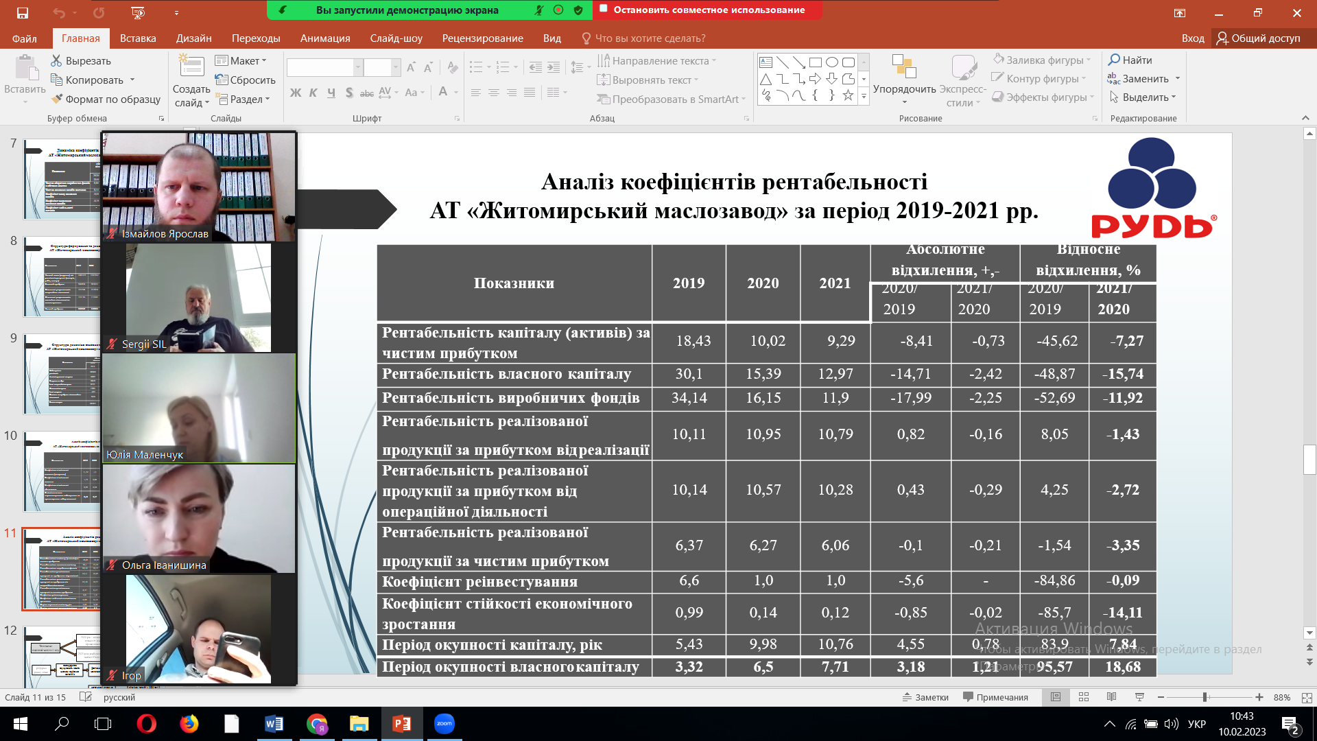The image size is (1317, 741).
Task: Expand the shapes gallery more arrow
Action: (x=864, y=97)
